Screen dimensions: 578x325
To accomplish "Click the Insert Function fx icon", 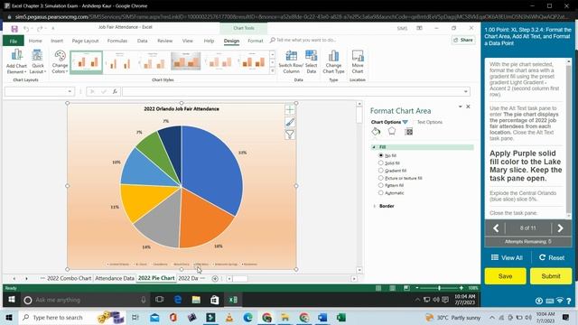I will pyautogui.click(x=115, y=91).
